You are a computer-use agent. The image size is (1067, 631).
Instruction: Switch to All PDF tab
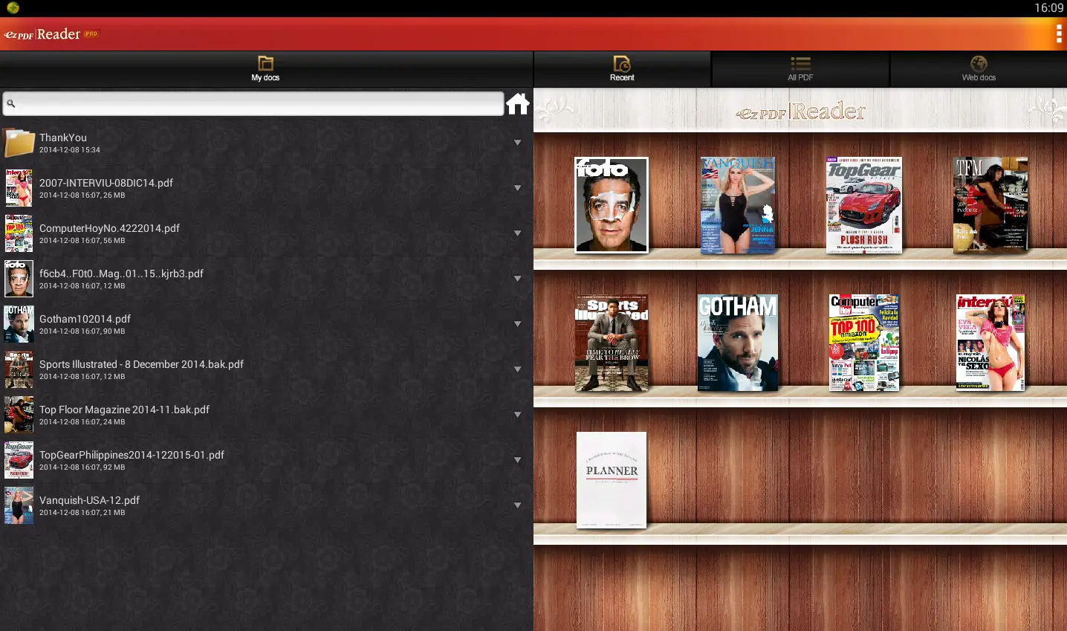click(x=800, y=69)
